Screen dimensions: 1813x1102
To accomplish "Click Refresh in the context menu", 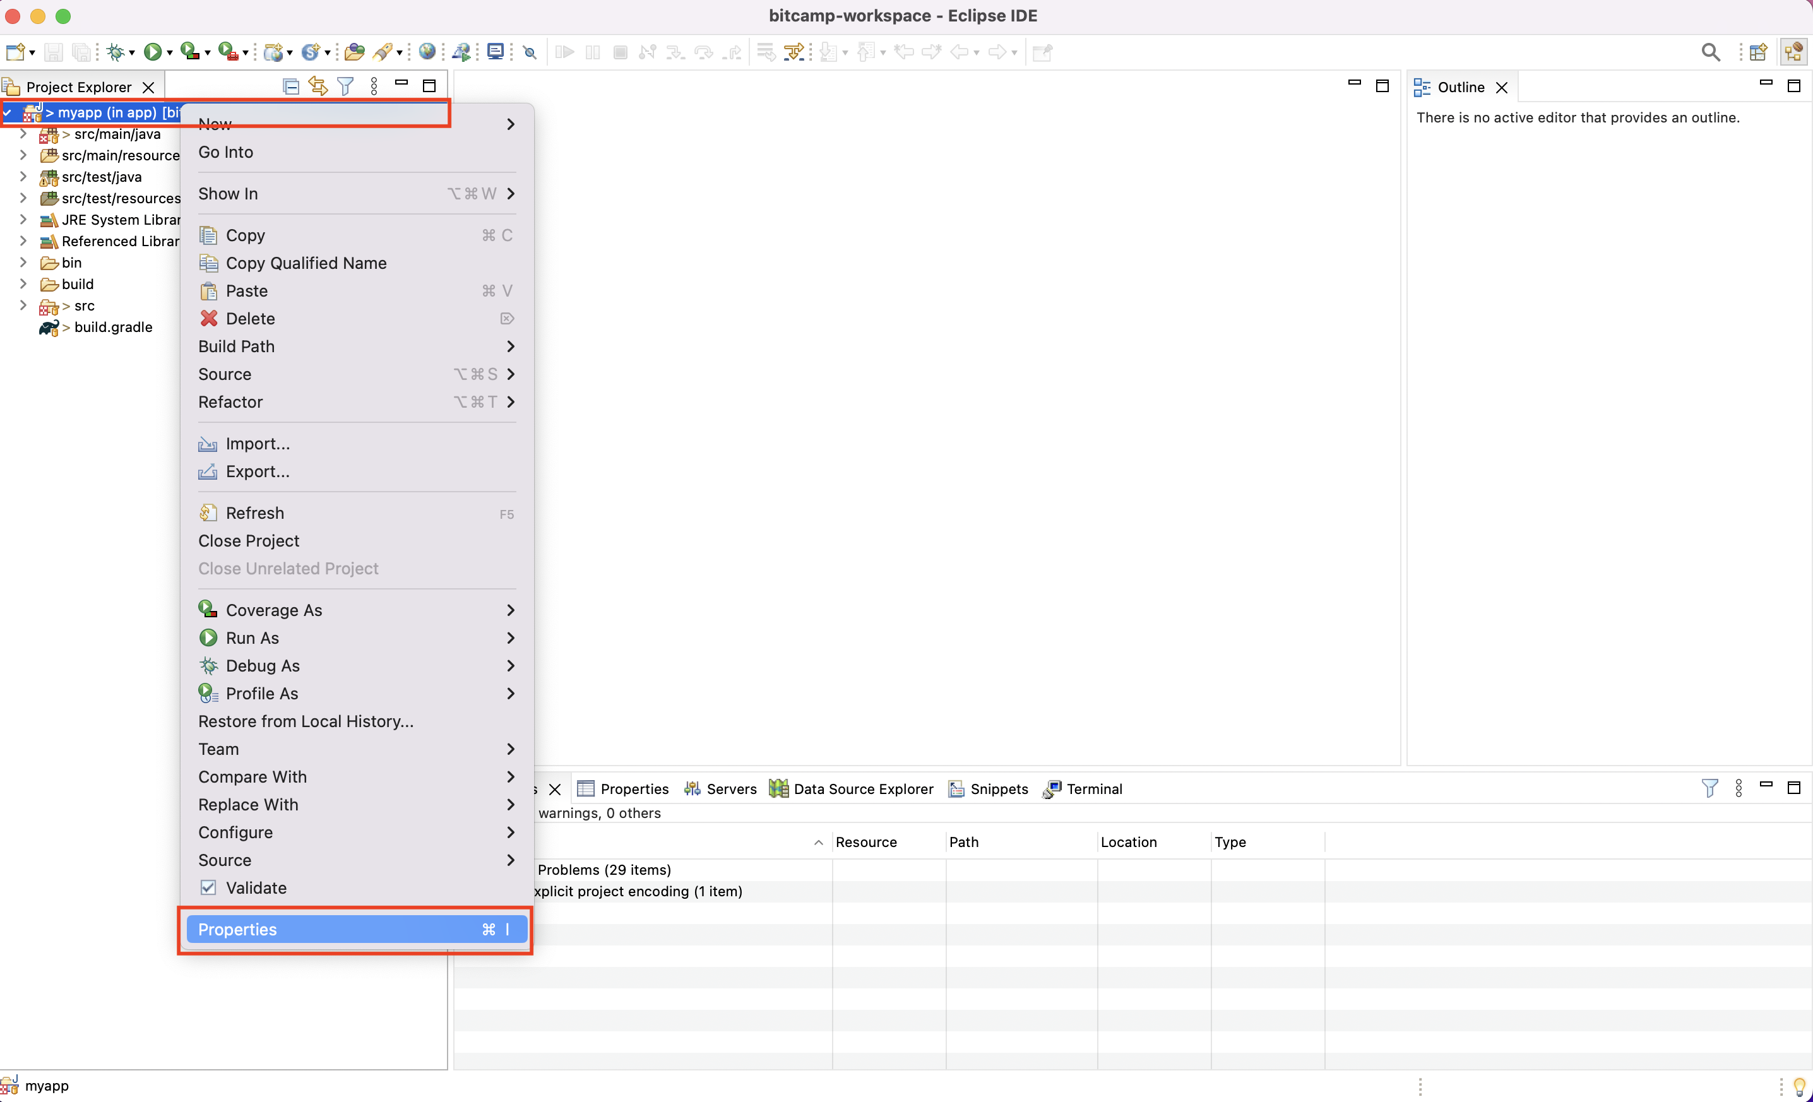I will pos(254,512).
